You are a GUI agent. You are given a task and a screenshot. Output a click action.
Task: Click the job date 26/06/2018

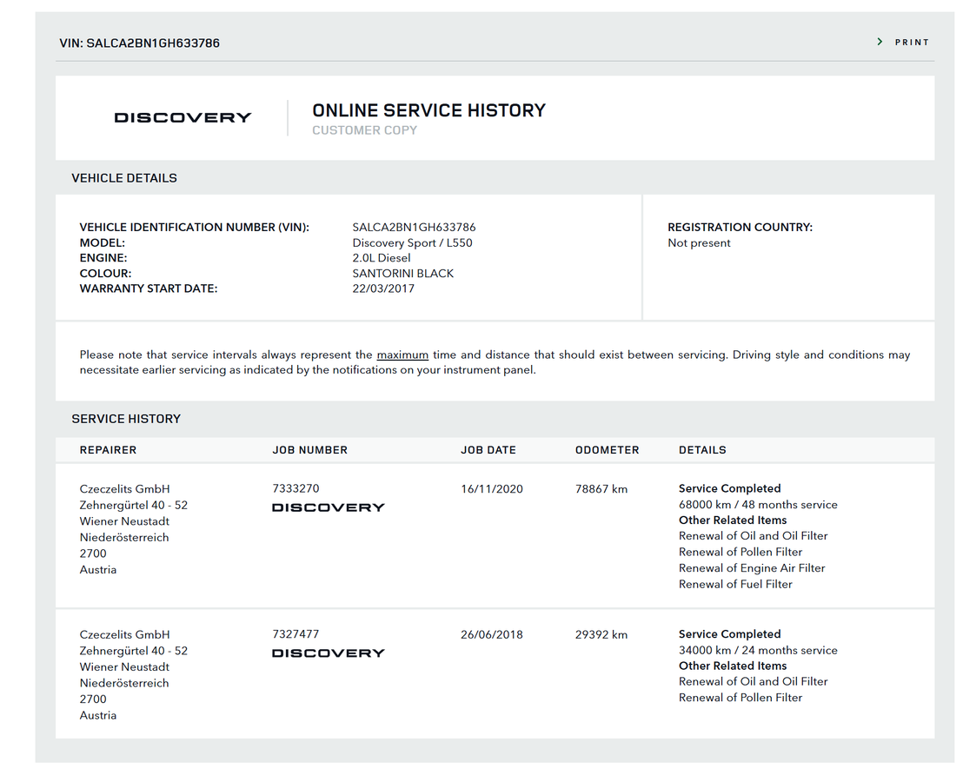click(x=492, y=634)
